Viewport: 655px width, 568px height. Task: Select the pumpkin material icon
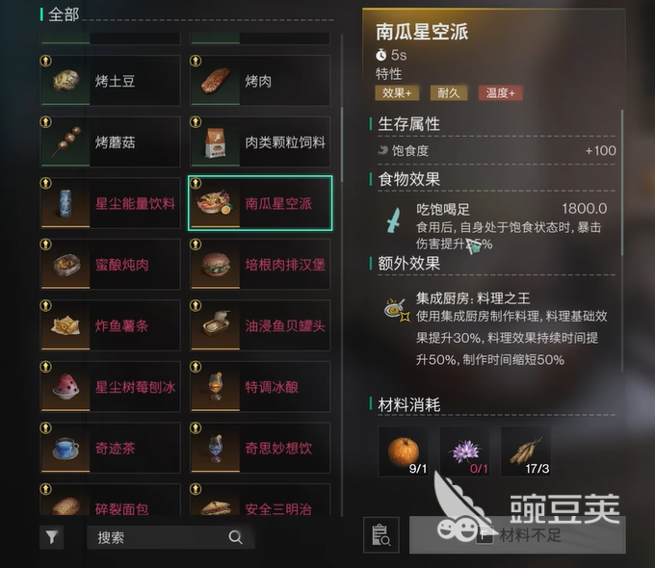coord(404,452)
